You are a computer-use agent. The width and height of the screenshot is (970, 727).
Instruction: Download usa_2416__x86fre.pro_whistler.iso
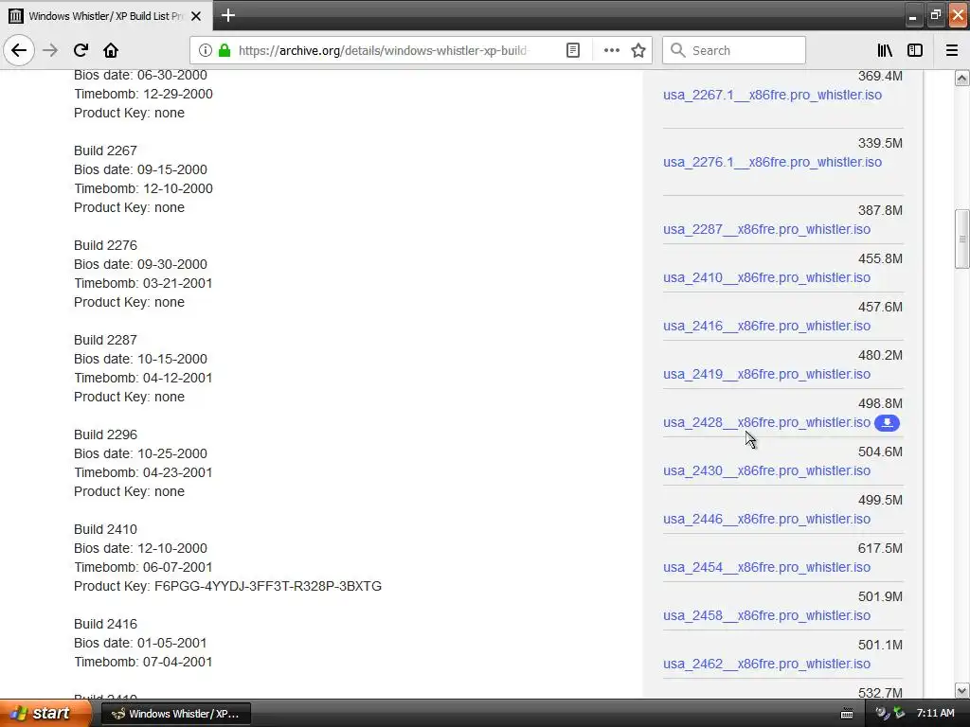click(766, 326)
